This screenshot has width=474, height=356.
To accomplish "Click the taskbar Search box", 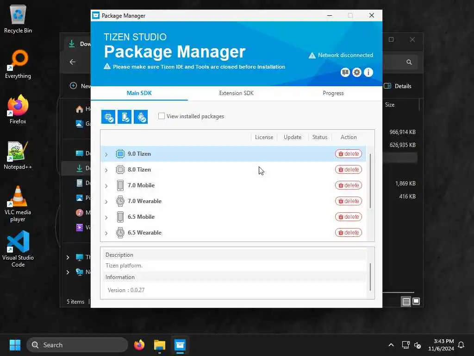I will point(77,345).
